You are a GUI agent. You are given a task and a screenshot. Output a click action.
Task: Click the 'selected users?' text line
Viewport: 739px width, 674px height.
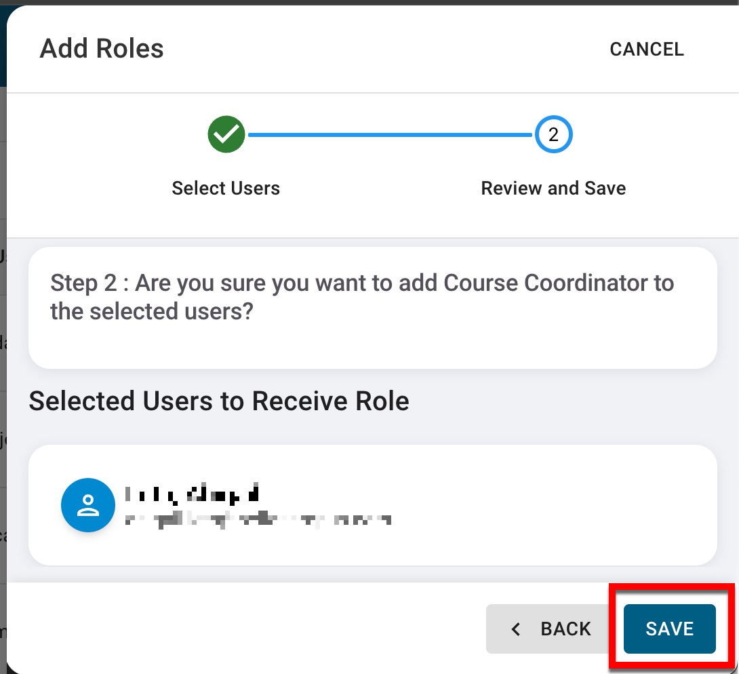tap(151, 311)
